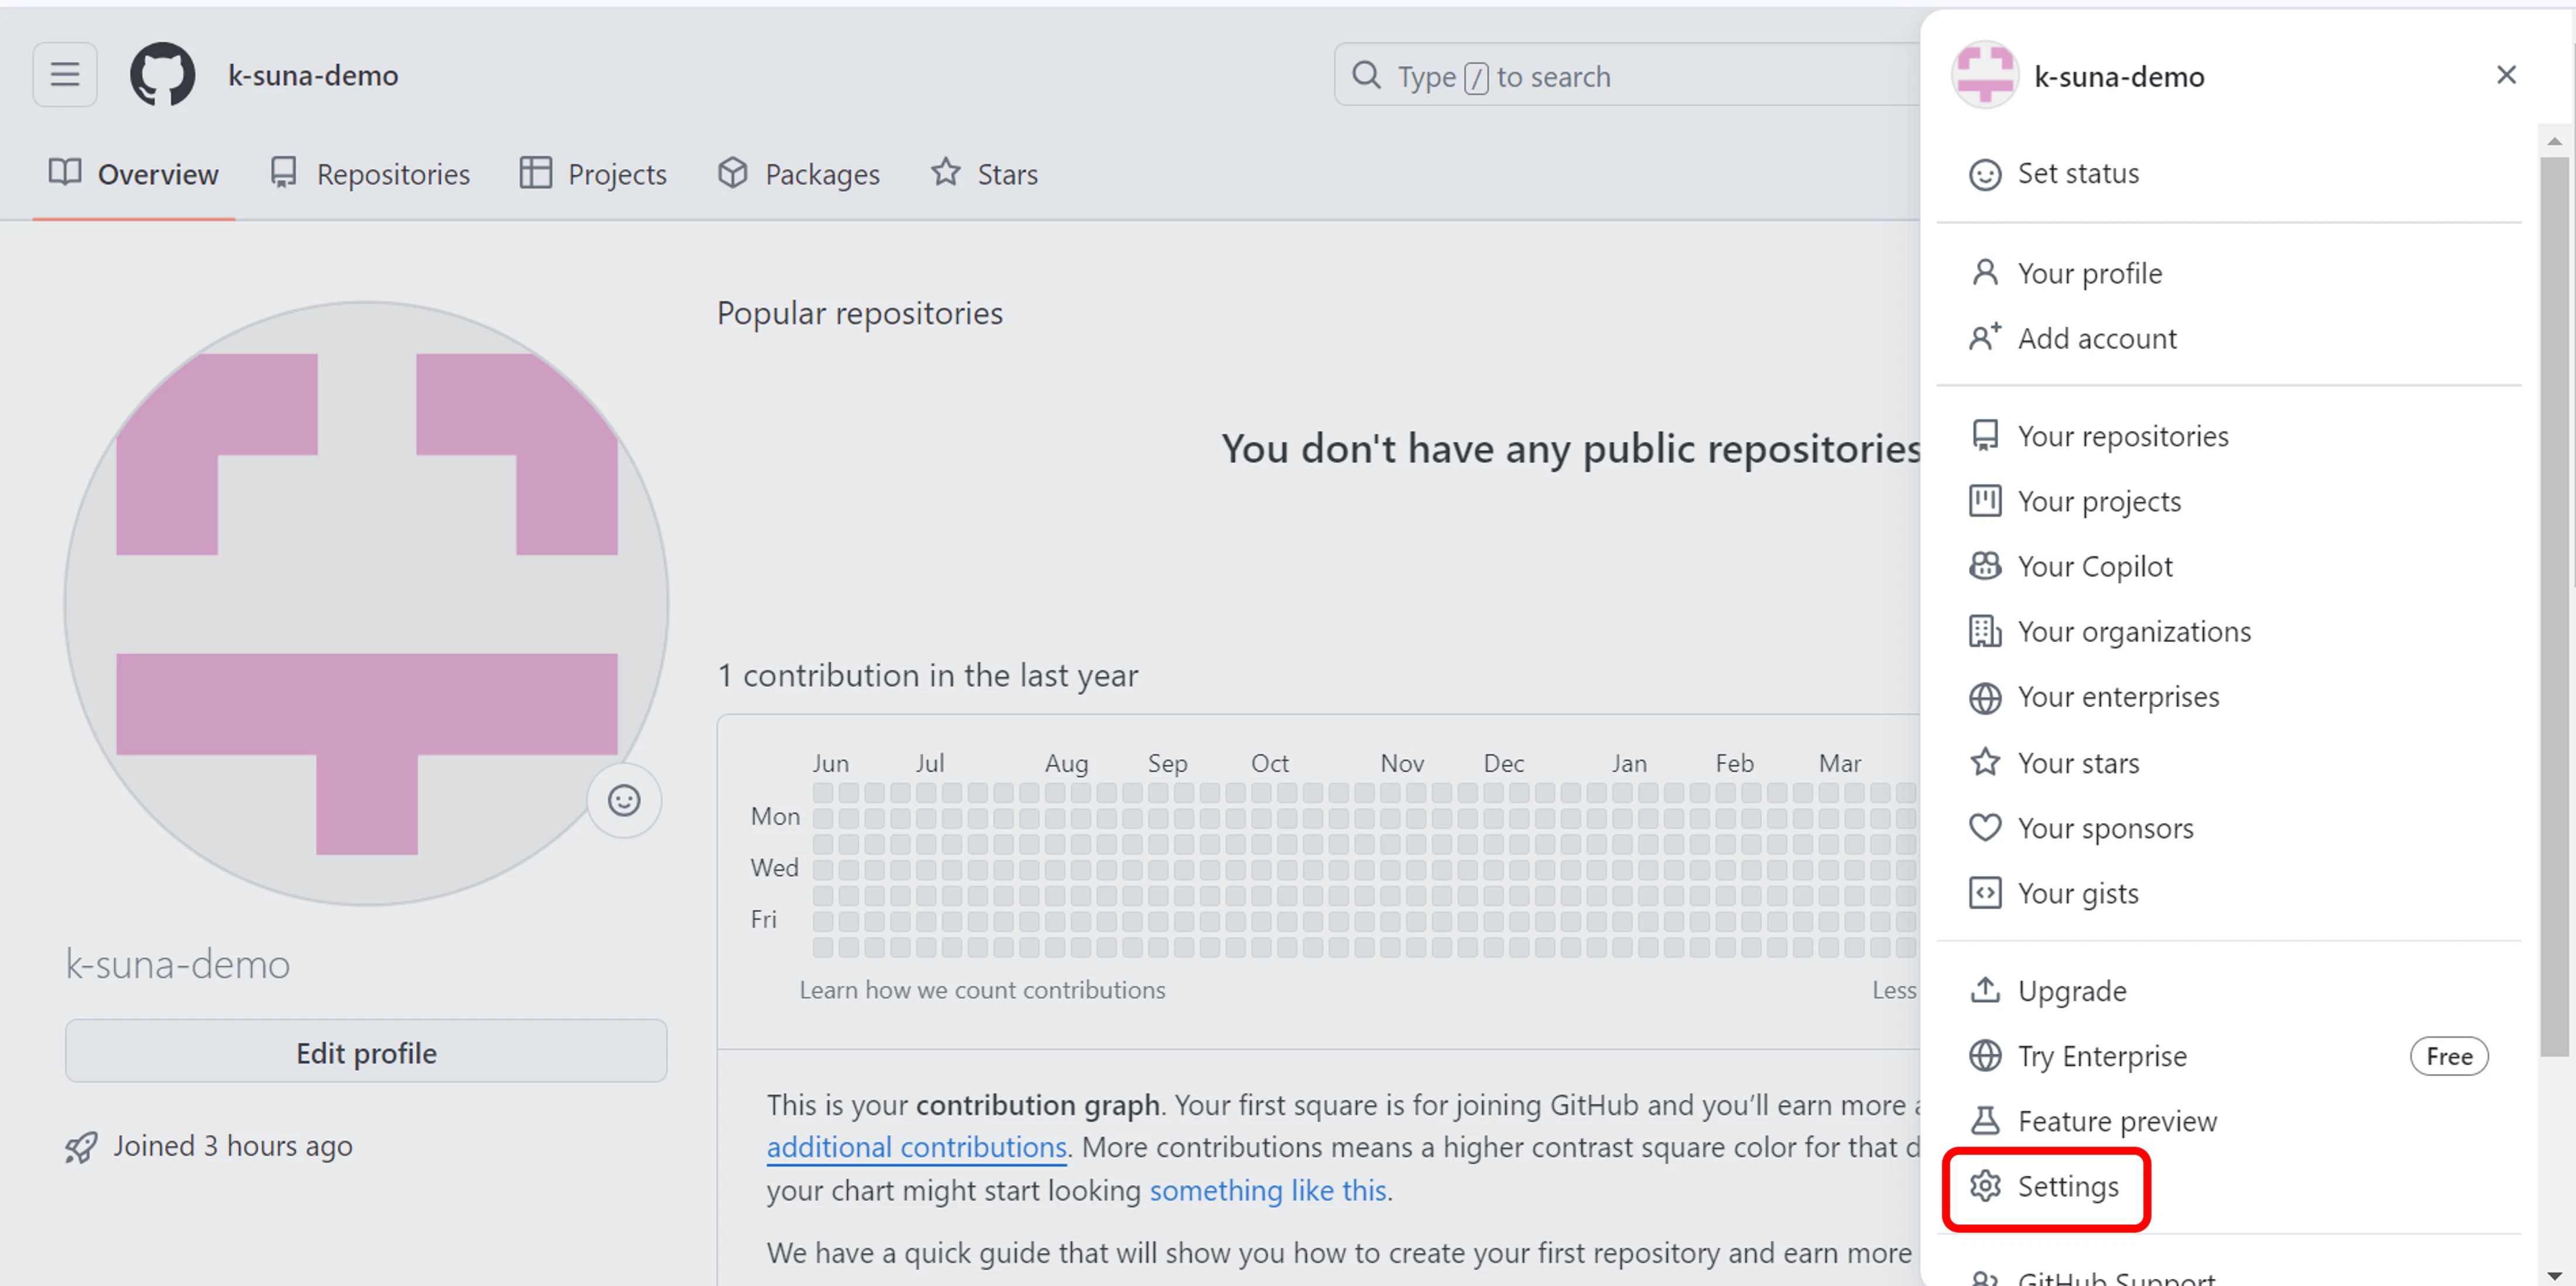Viewport: 2576px width, 1286px height.
Task: Open the Stars tab
Action: pos(984,174)
